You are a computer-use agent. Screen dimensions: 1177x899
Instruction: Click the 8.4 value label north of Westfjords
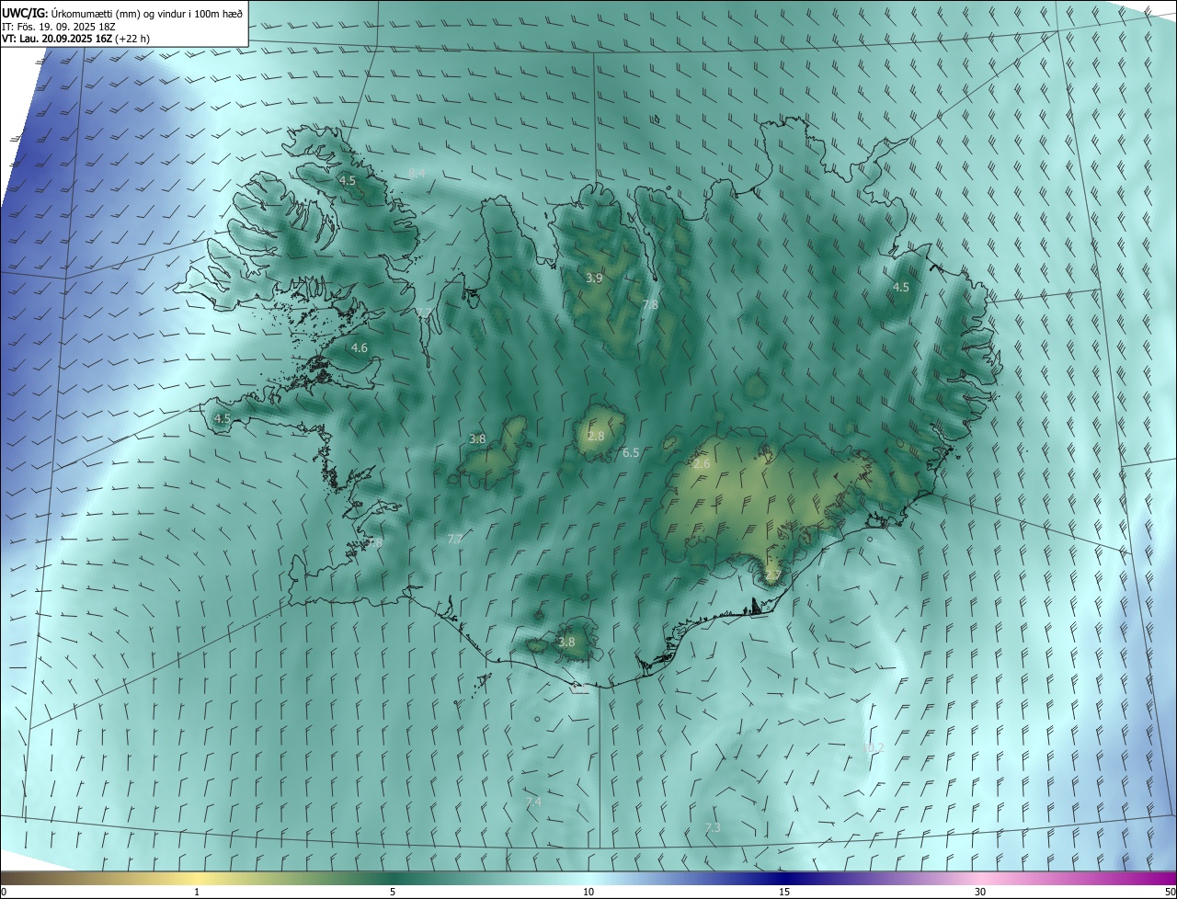[x=417, y=173]
